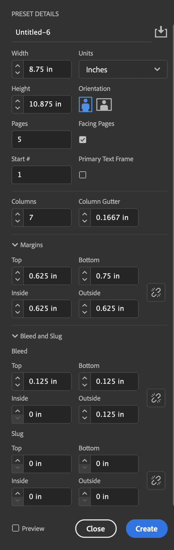Uncheck the Facing Pages checkbox

[83, 140]
